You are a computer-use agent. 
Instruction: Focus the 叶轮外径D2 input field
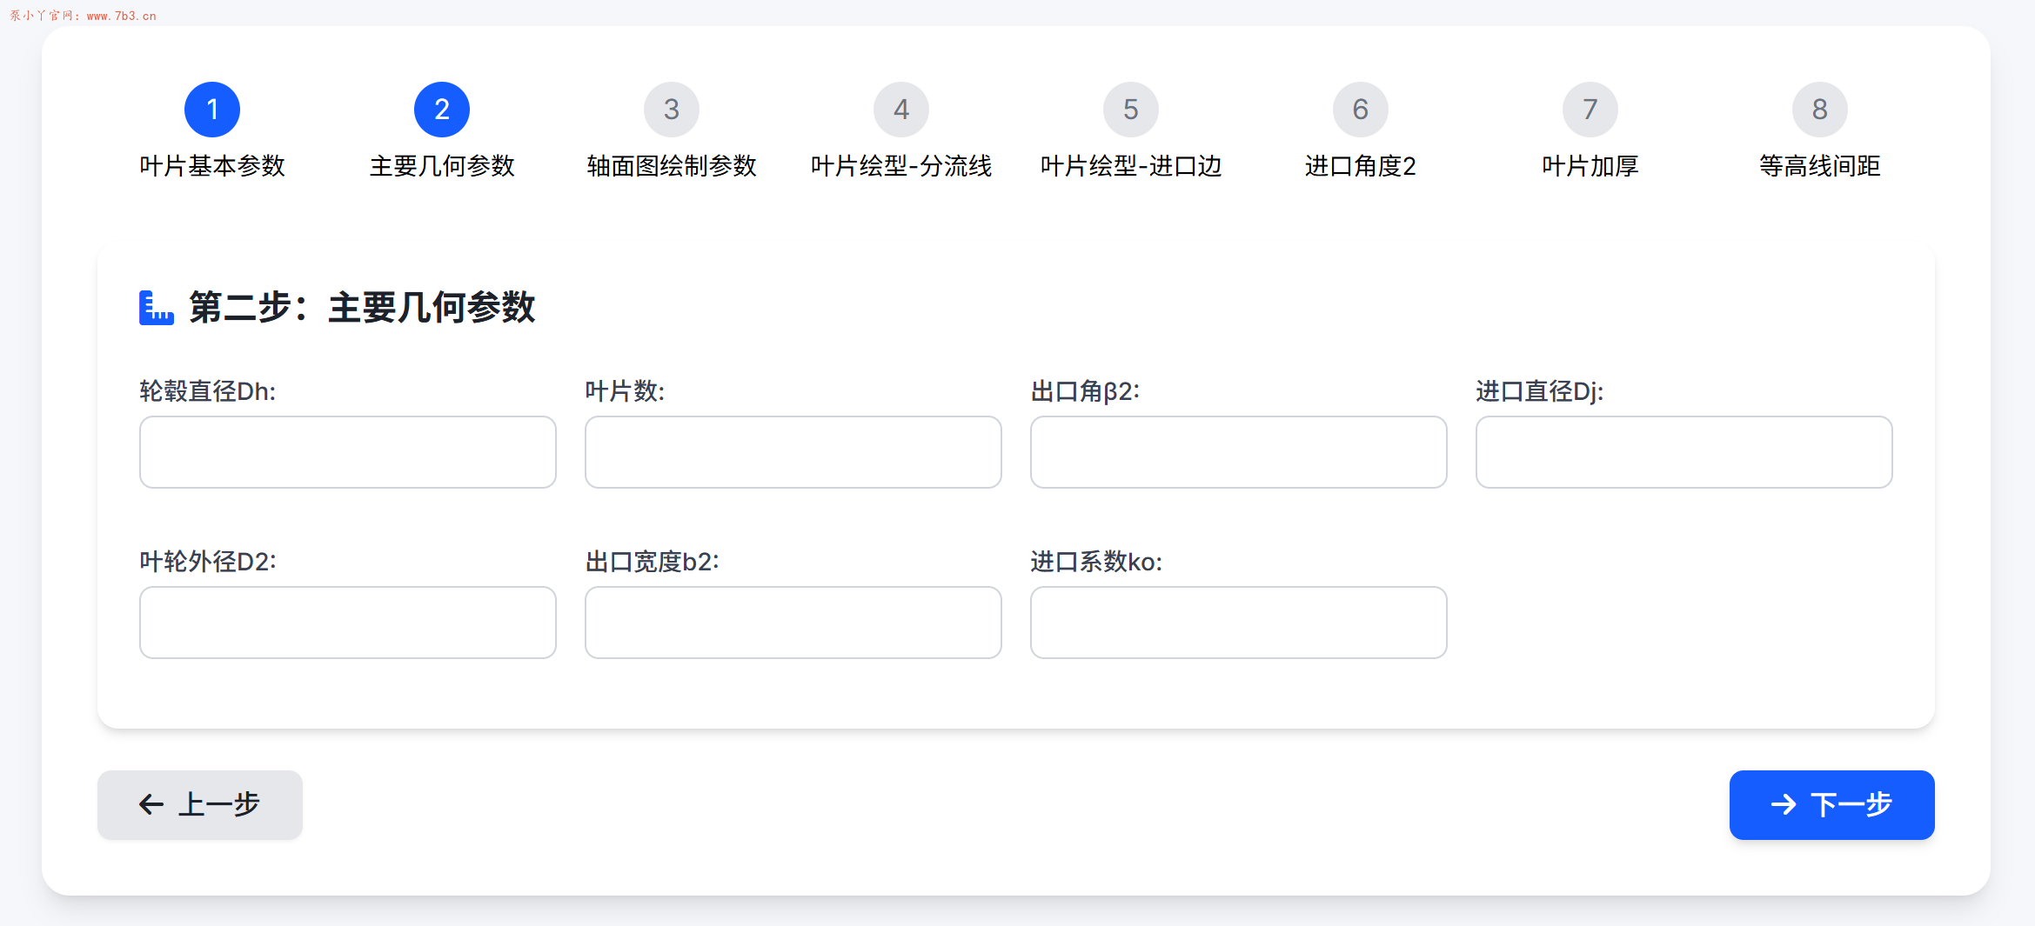pyautogui.click(x=348, y=623)
